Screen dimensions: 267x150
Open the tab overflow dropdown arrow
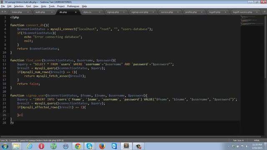(264, 12)
